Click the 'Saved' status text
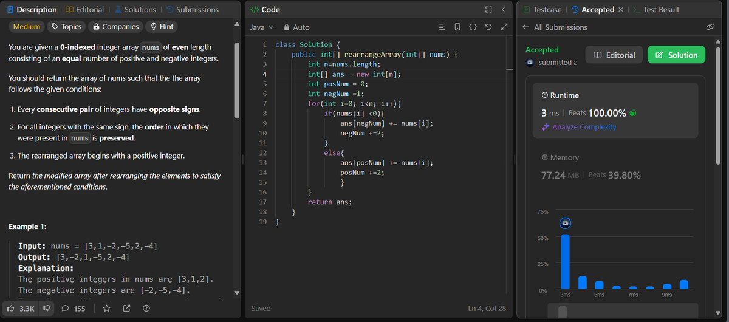Image resolution: width=729 pixels, height=322 pixels. pos(261,309)
